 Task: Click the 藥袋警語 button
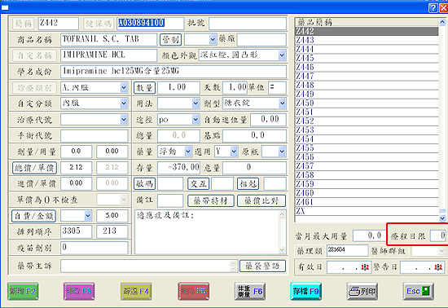point(262,266)
